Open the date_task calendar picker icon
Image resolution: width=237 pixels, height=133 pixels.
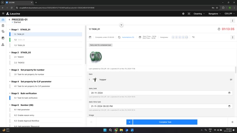coord(229,93)
